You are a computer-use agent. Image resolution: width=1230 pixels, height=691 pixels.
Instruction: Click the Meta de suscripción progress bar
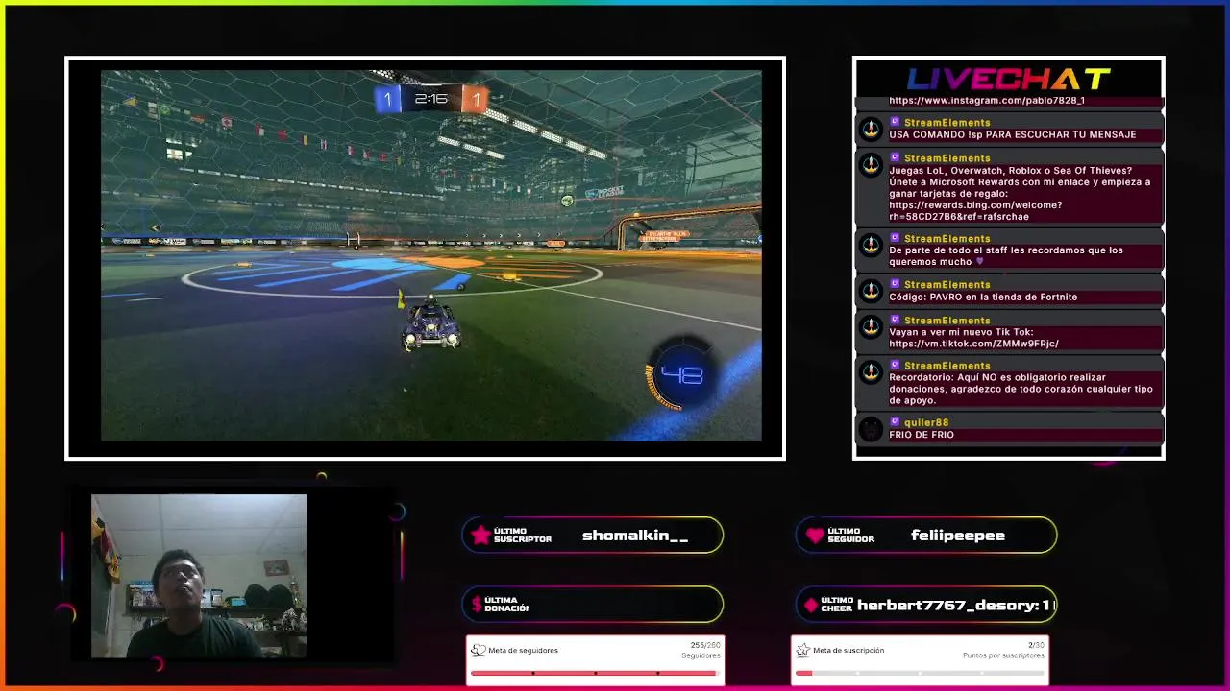tap(920, 673)
